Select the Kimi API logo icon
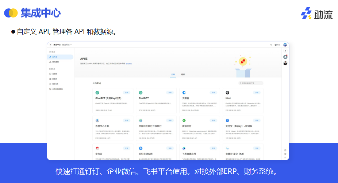This screenshot has width=338, height=183. [x=227, y=93]
